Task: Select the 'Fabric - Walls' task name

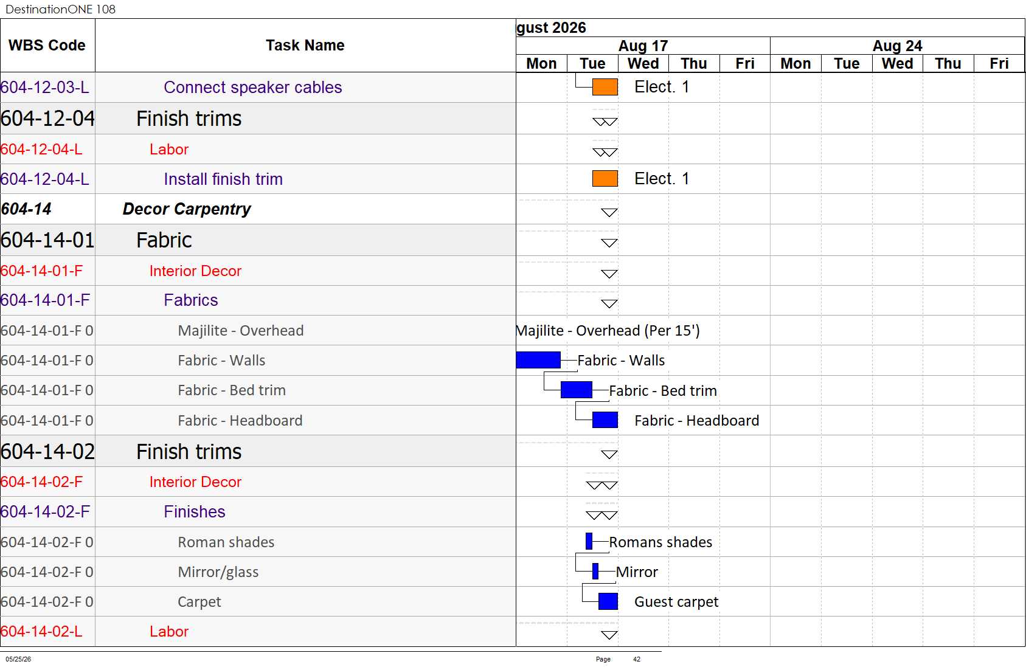Action: tap(221, 360)
